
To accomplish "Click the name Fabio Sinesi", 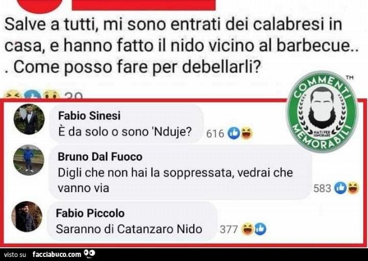I will click(x=89, y=116).
